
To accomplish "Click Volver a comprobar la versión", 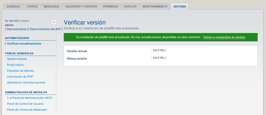I will pyautogui.click(x=224, y=37).
